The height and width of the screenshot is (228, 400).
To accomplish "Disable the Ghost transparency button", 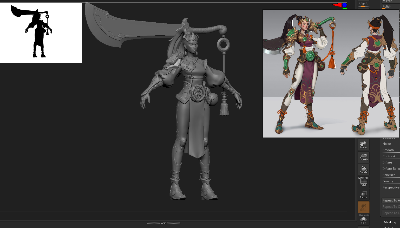I will point(363,207).
